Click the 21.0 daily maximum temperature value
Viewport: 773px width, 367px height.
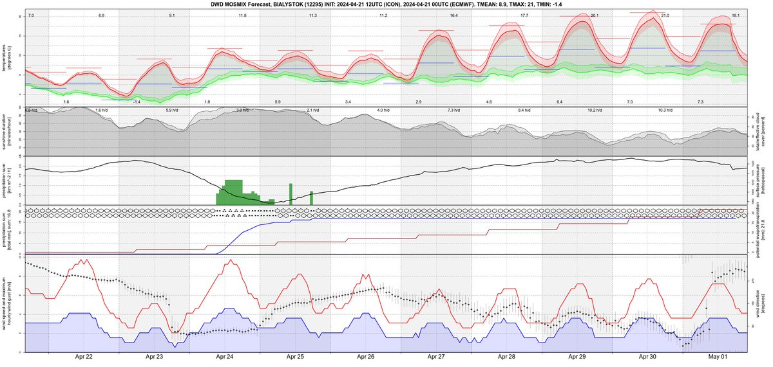coord(665,15)
